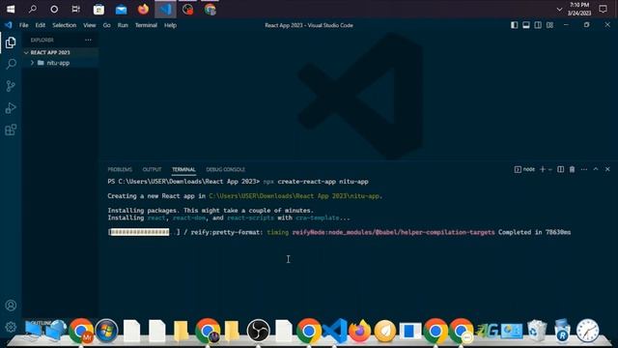Open the Run menu
618x348 pixels.
(123, 25)
